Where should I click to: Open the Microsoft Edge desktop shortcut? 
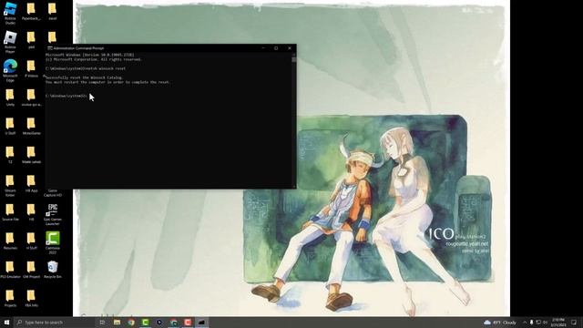point(10,70)
